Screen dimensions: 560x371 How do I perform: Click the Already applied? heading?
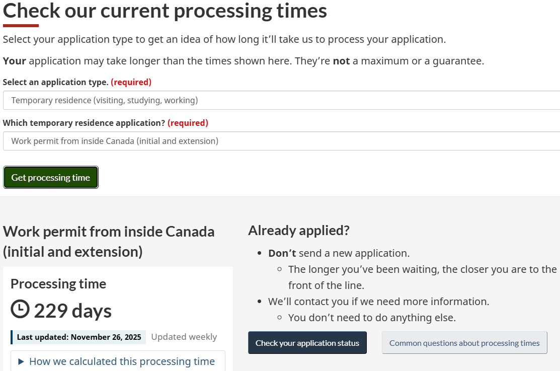tap(298, 231)
